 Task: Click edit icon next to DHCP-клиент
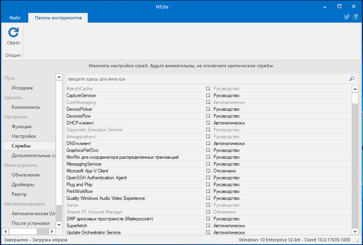pyautogui.click(x=208, y=123)
